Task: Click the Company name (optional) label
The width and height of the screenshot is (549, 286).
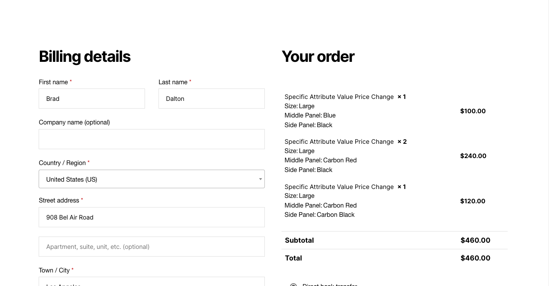Action: point(74,122)
